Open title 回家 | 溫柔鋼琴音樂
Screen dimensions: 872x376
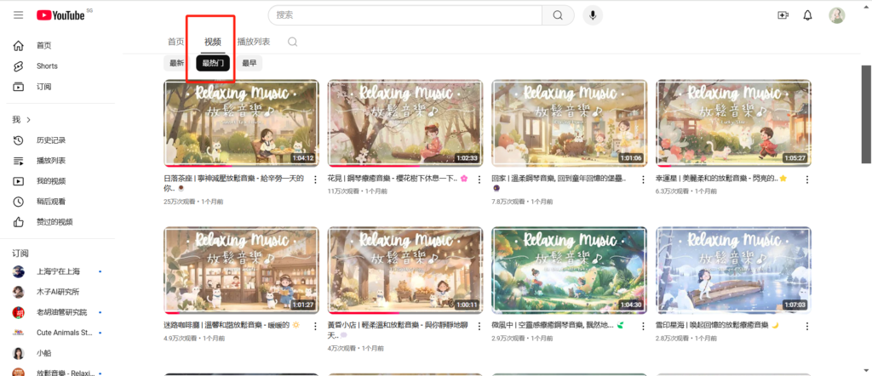(559, 183)
